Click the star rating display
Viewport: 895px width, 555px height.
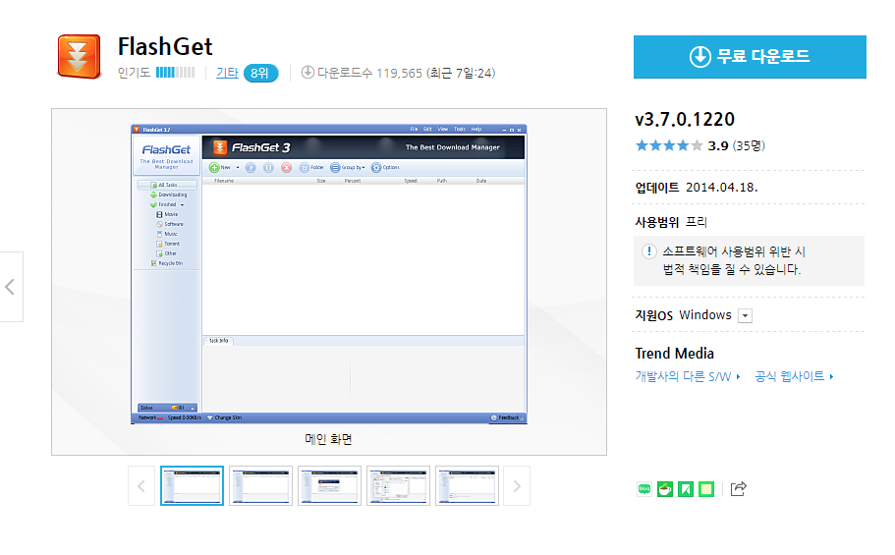(669, 145)
